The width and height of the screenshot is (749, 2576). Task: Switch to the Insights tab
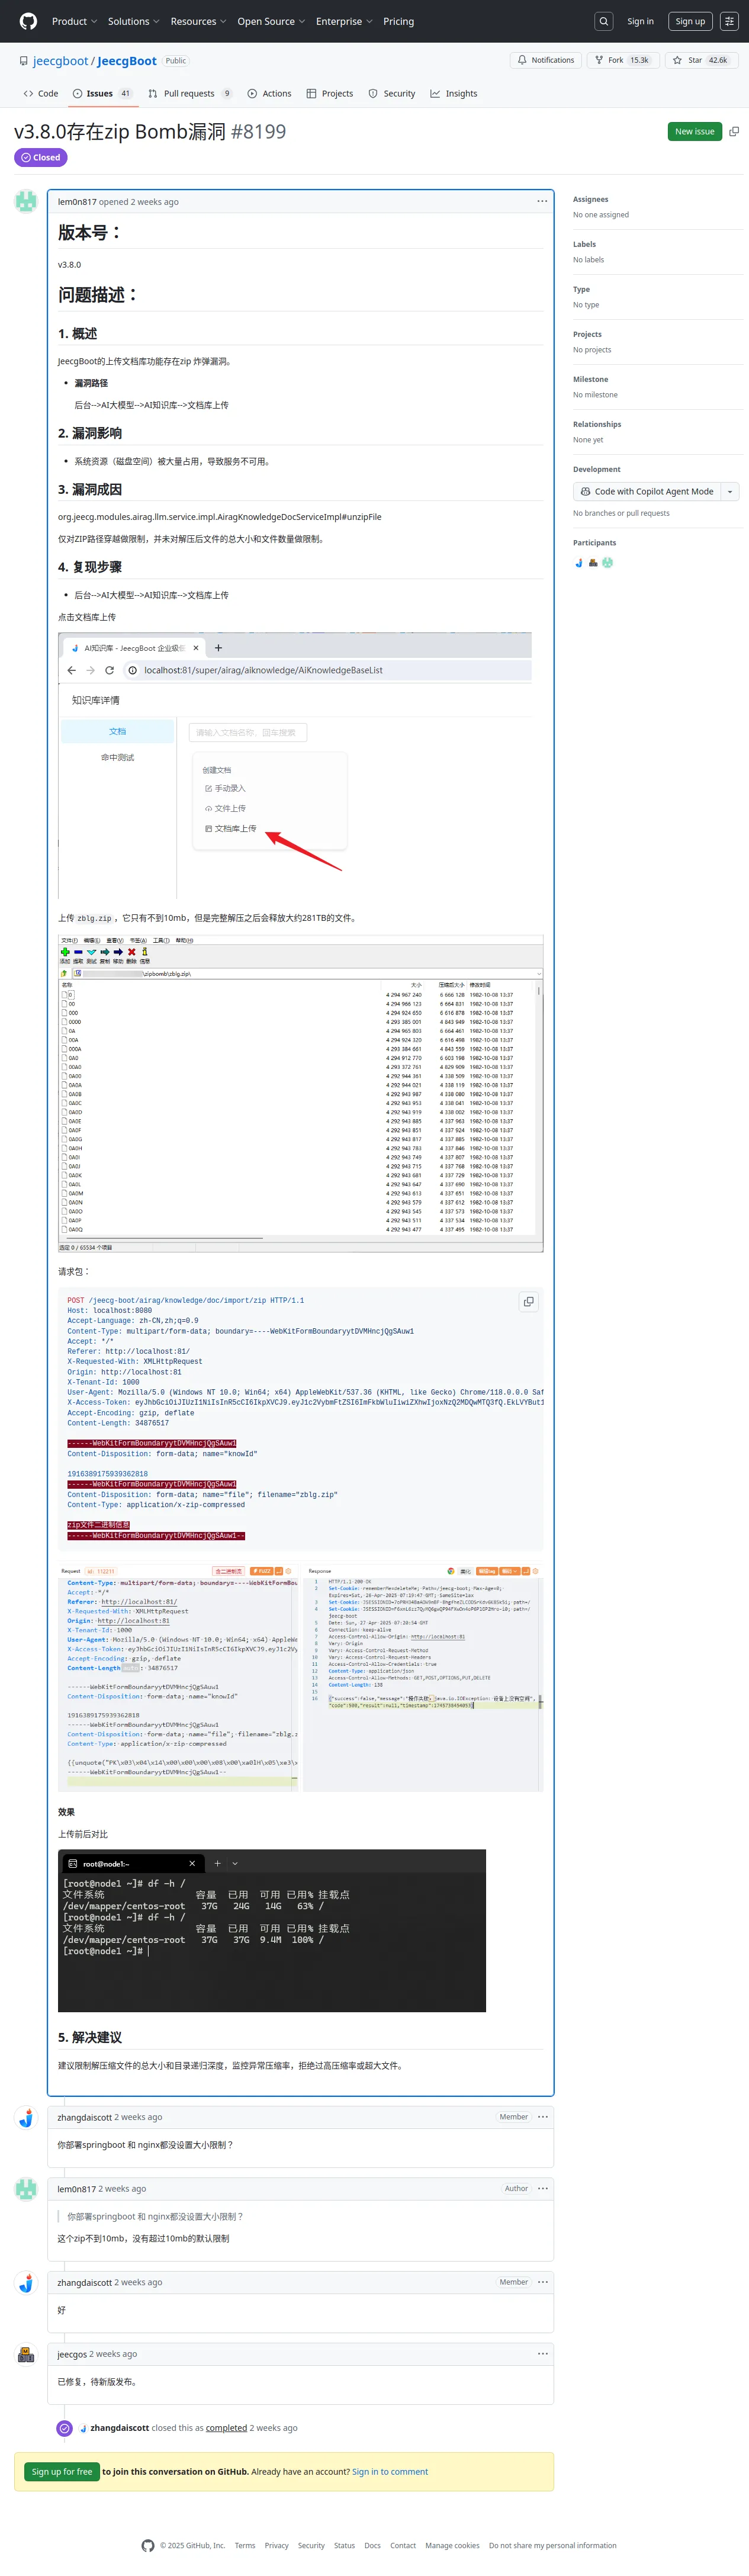pyautogui.click(x=454, y=93)
